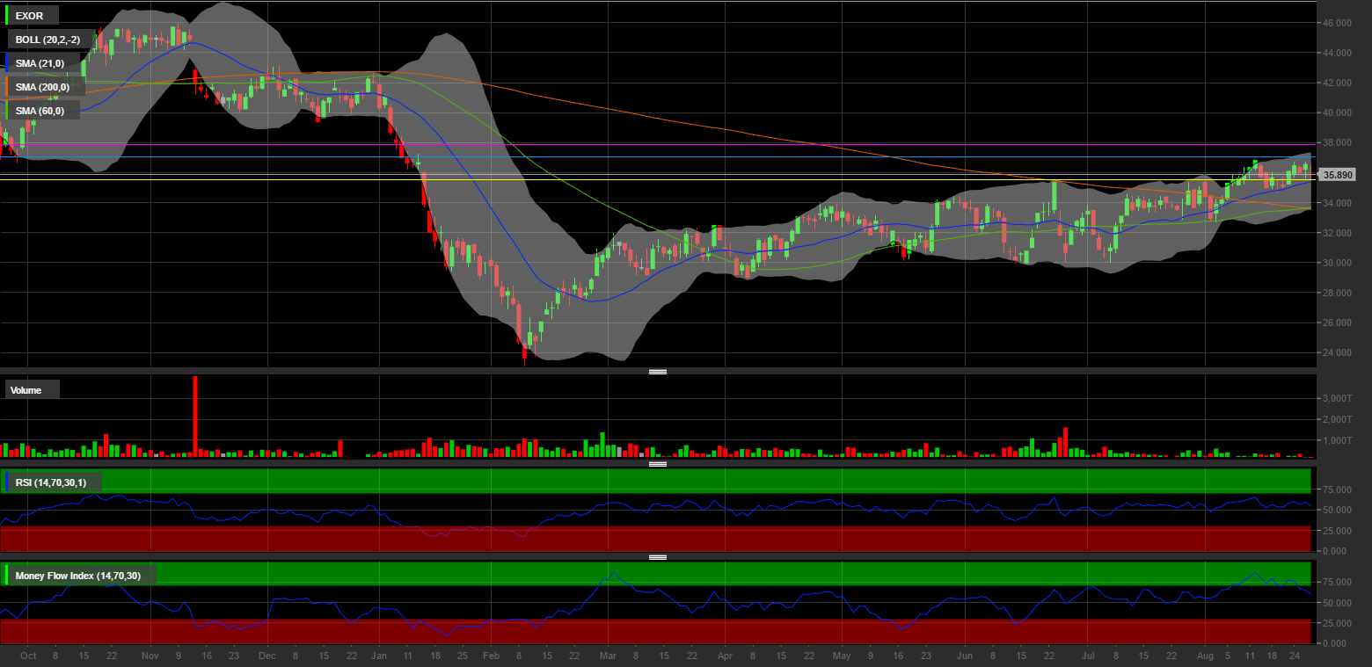
Task: Click the Dec date axis label
Action: (x=267, y=656)
